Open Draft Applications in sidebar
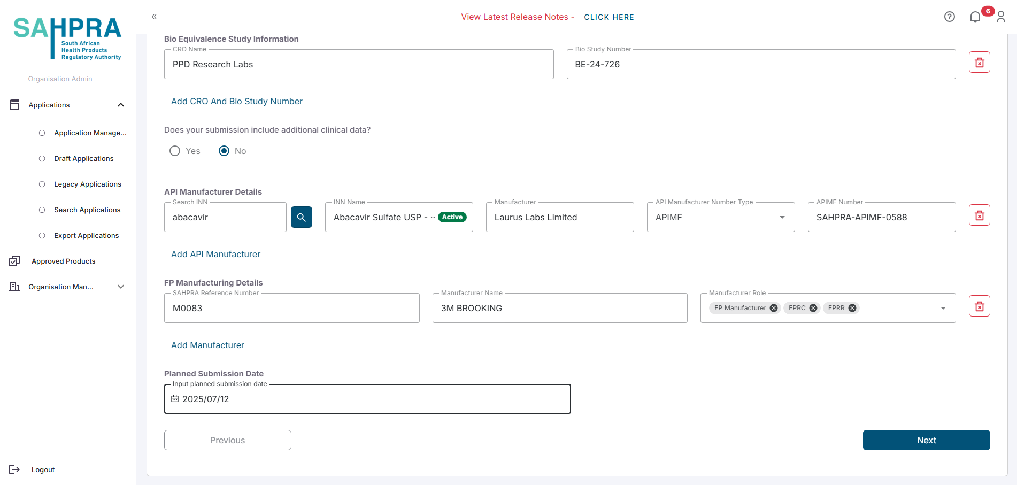 84,159
